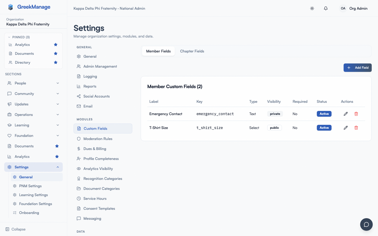Open Onboarding under Settings
The image size is (378, 236).
point(37,213)
